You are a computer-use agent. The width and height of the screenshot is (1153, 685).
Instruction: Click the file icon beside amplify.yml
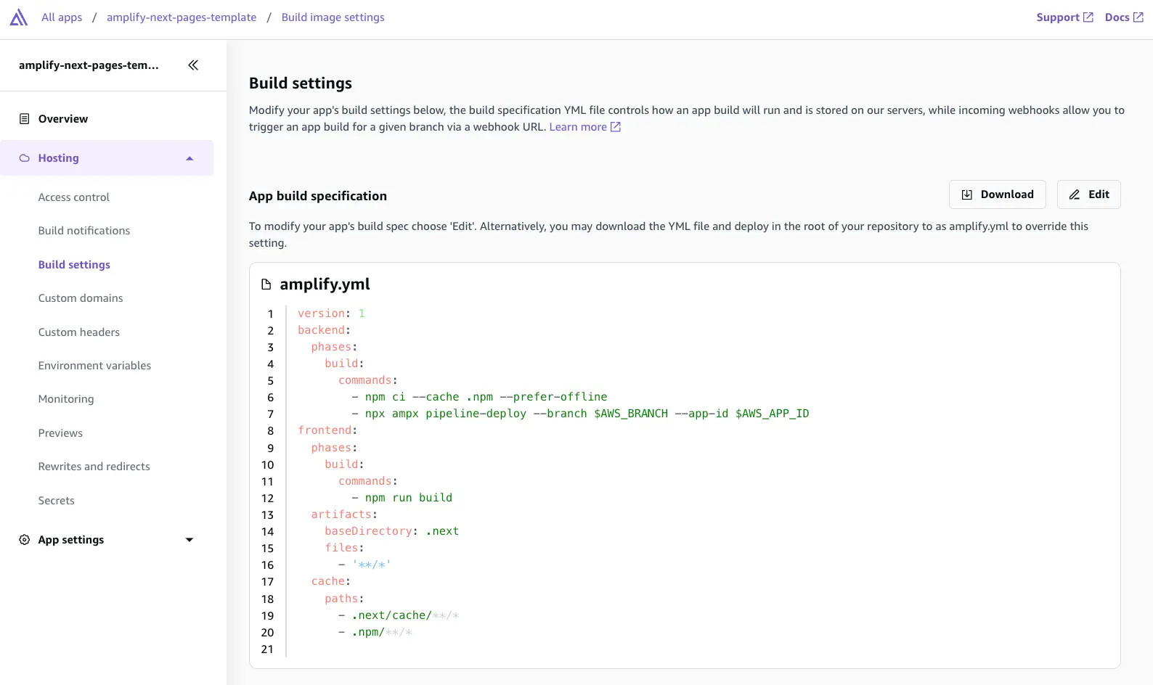[x=266, y=284]
